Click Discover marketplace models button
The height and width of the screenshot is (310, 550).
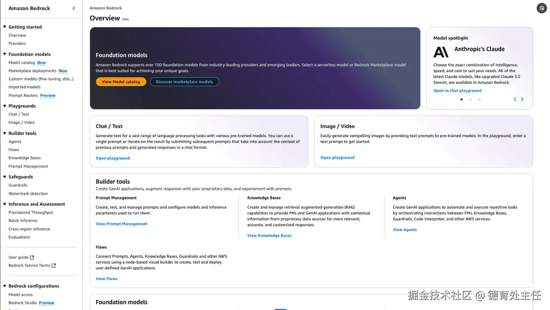click(184, 82)
